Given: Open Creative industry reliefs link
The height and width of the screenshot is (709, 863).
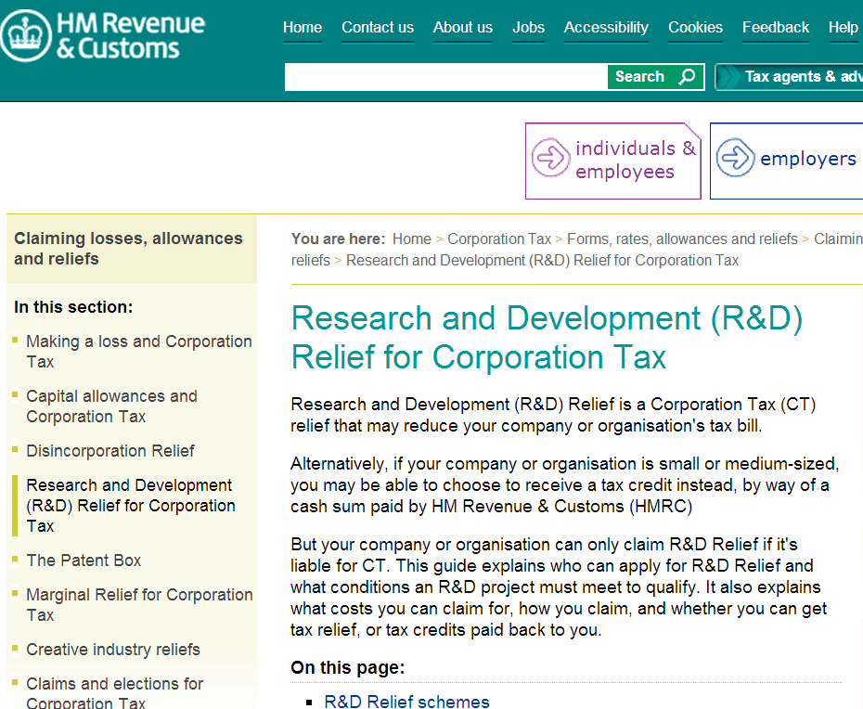Looking at the screenshot, I should click(x=113, y=650).
